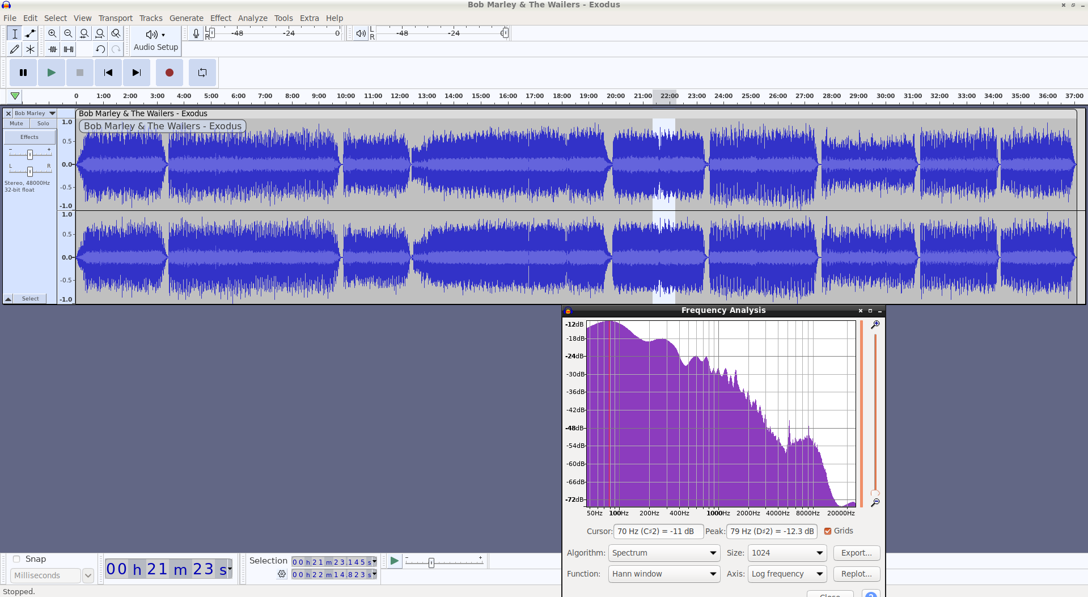This screenshot has width=1088, height=597.
Task: Open the Axis Log frequency dropdown
Action: pyautogui.click(x=787, y=574)
